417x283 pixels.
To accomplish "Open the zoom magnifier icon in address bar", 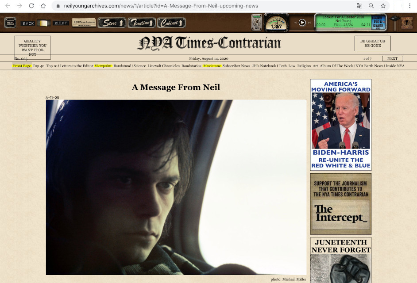I will [x=371, y=6].
